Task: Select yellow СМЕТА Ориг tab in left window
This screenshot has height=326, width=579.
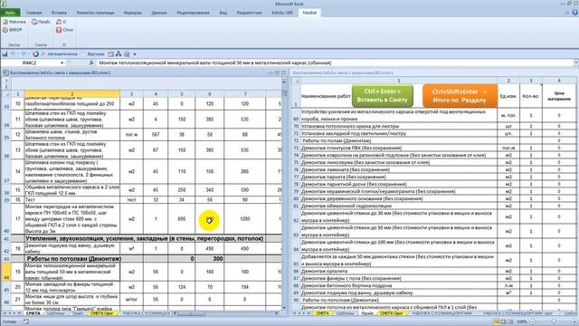Action: pos(102,313)
